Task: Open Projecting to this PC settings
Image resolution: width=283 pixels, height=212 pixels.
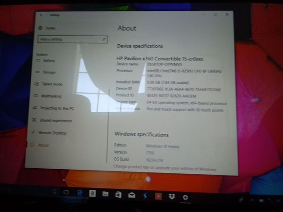Action: click(x=53, y=108)
